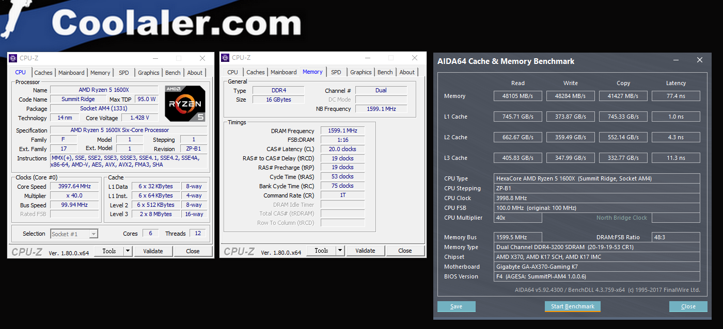Open Bench tab in left CPU-Z window

click(173, 73)
